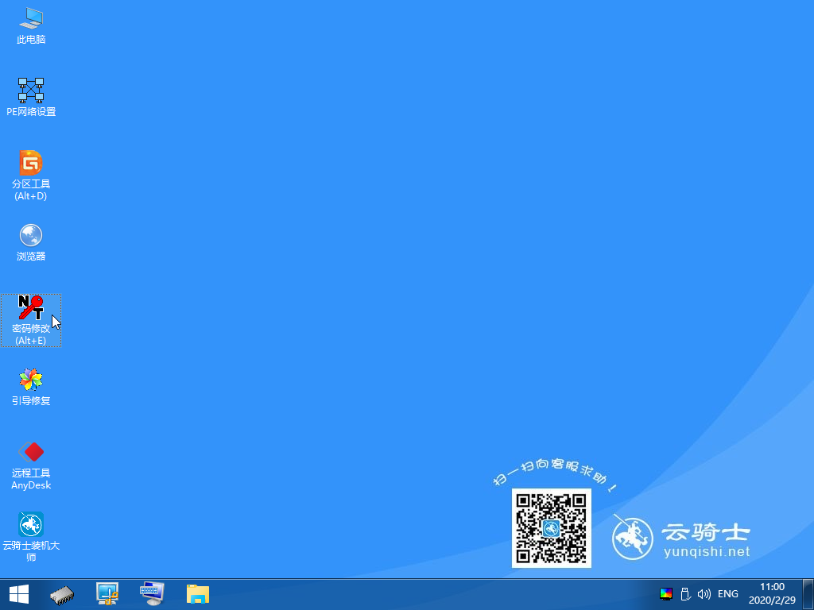Switch the ENG input language indicator
The width and height of the screenshot is (814, 610).
tap(728, 594)
